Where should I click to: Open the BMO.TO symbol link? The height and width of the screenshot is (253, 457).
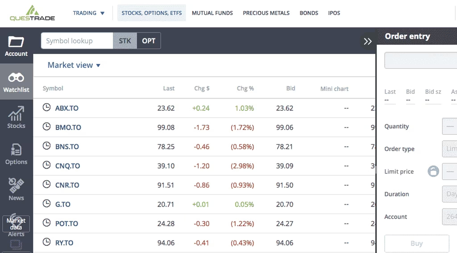68,127
